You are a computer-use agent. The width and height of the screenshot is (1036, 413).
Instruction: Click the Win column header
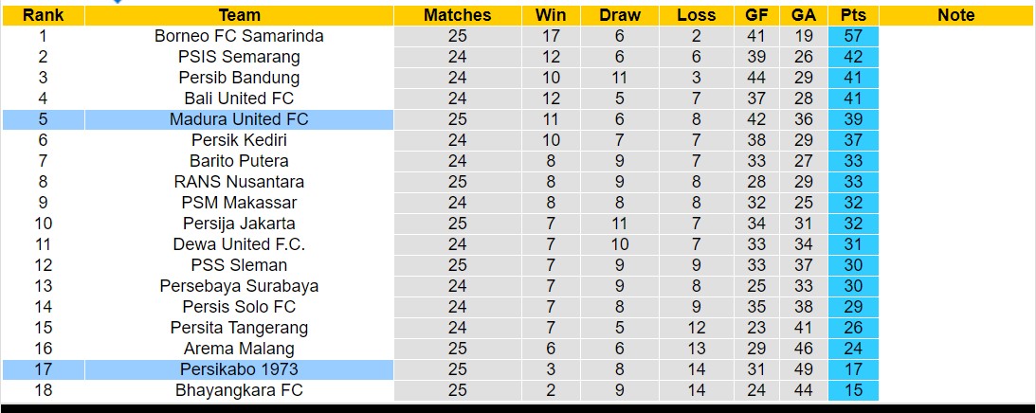tap(551, 15)
